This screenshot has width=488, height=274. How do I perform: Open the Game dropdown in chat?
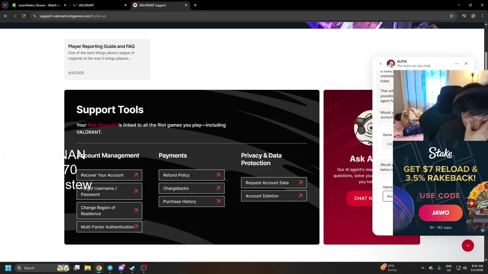click(x=388, y=144)
